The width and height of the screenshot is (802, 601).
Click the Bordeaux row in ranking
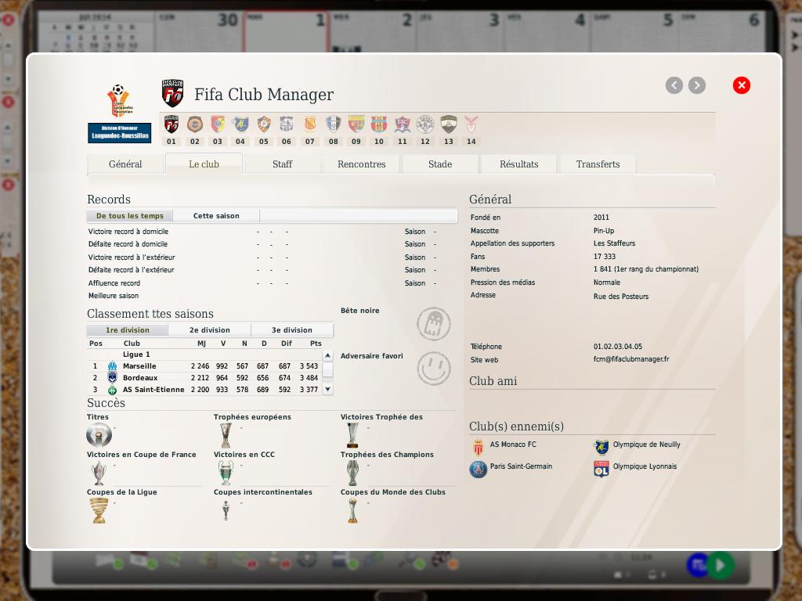(204, 378)
